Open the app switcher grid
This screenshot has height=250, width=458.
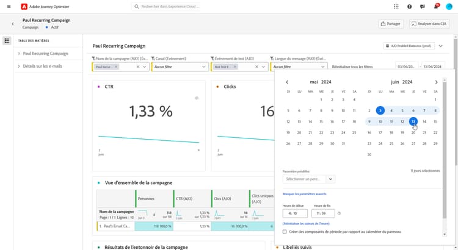pyautogui.click(x=396, y=7)
